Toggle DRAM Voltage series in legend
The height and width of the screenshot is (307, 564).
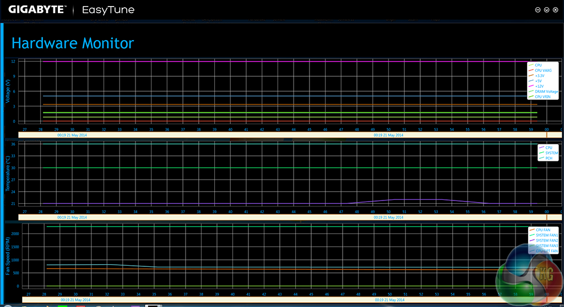click(546, 92)
